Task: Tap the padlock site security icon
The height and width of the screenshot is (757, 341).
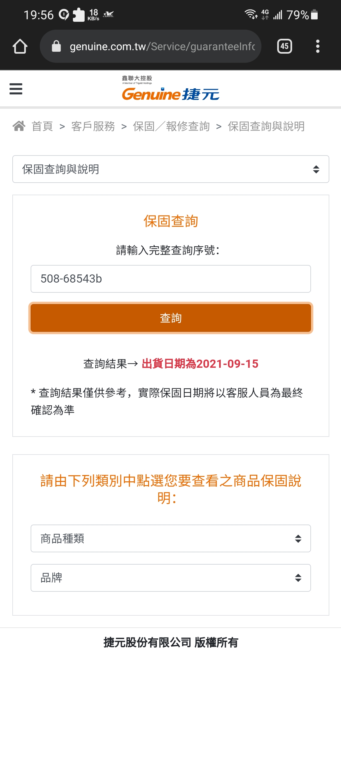Action: 56,46
